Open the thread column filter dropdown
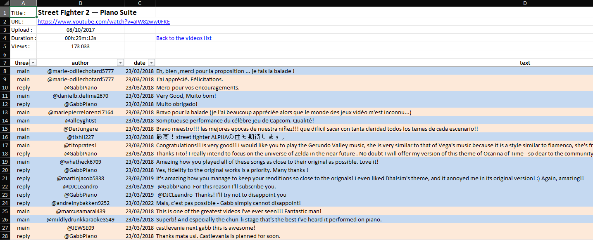Viewport: 593px width, 240px height. 33,63
